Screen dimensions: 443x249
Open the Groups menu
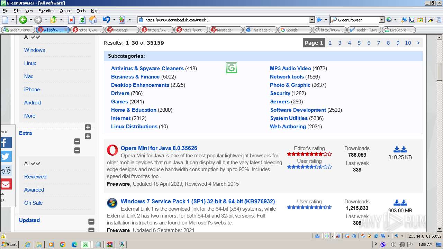click(x=65, y=11)
